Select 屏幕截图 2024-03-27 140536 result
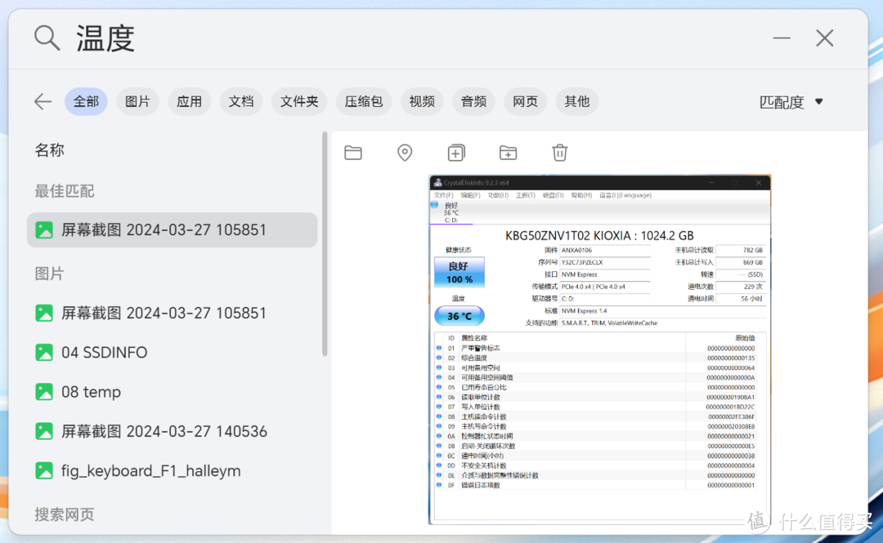 point(164,431)
